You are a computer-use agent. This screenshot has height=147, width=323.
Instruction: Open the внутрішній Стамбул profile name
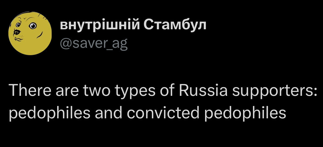pos(132,25)
